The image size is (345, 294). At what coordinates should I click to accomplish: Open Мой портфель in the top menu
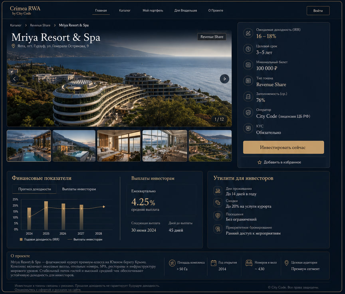(153, 10)
